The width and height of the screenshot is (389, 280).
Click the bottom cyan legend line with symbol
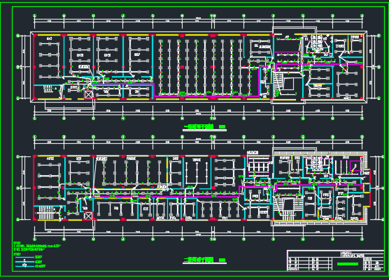(24, 266)
